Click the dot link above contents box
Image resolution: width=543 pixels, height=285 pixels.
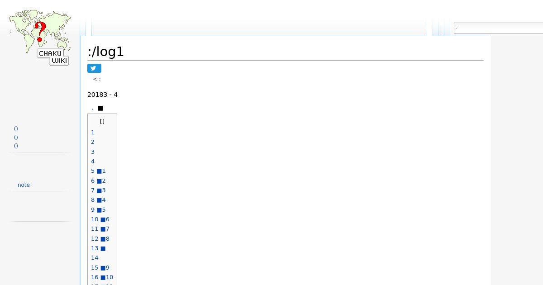[93, 108]
